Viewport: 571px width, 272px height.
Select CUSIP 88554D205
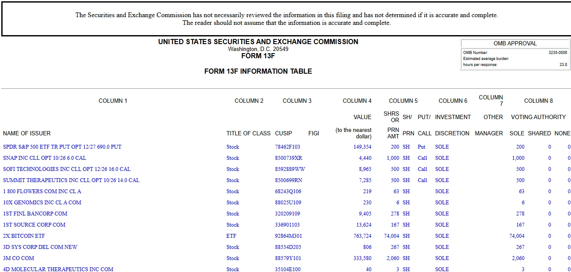(288, 247)
